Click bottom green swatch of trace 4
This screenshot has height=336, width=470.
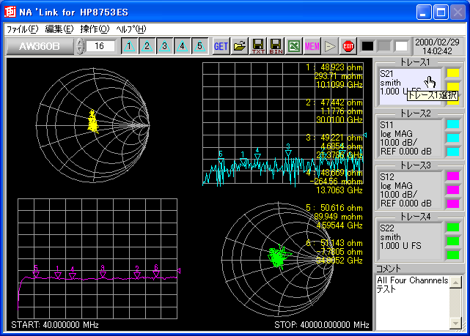pyautogui.click(x=453, y=255)
